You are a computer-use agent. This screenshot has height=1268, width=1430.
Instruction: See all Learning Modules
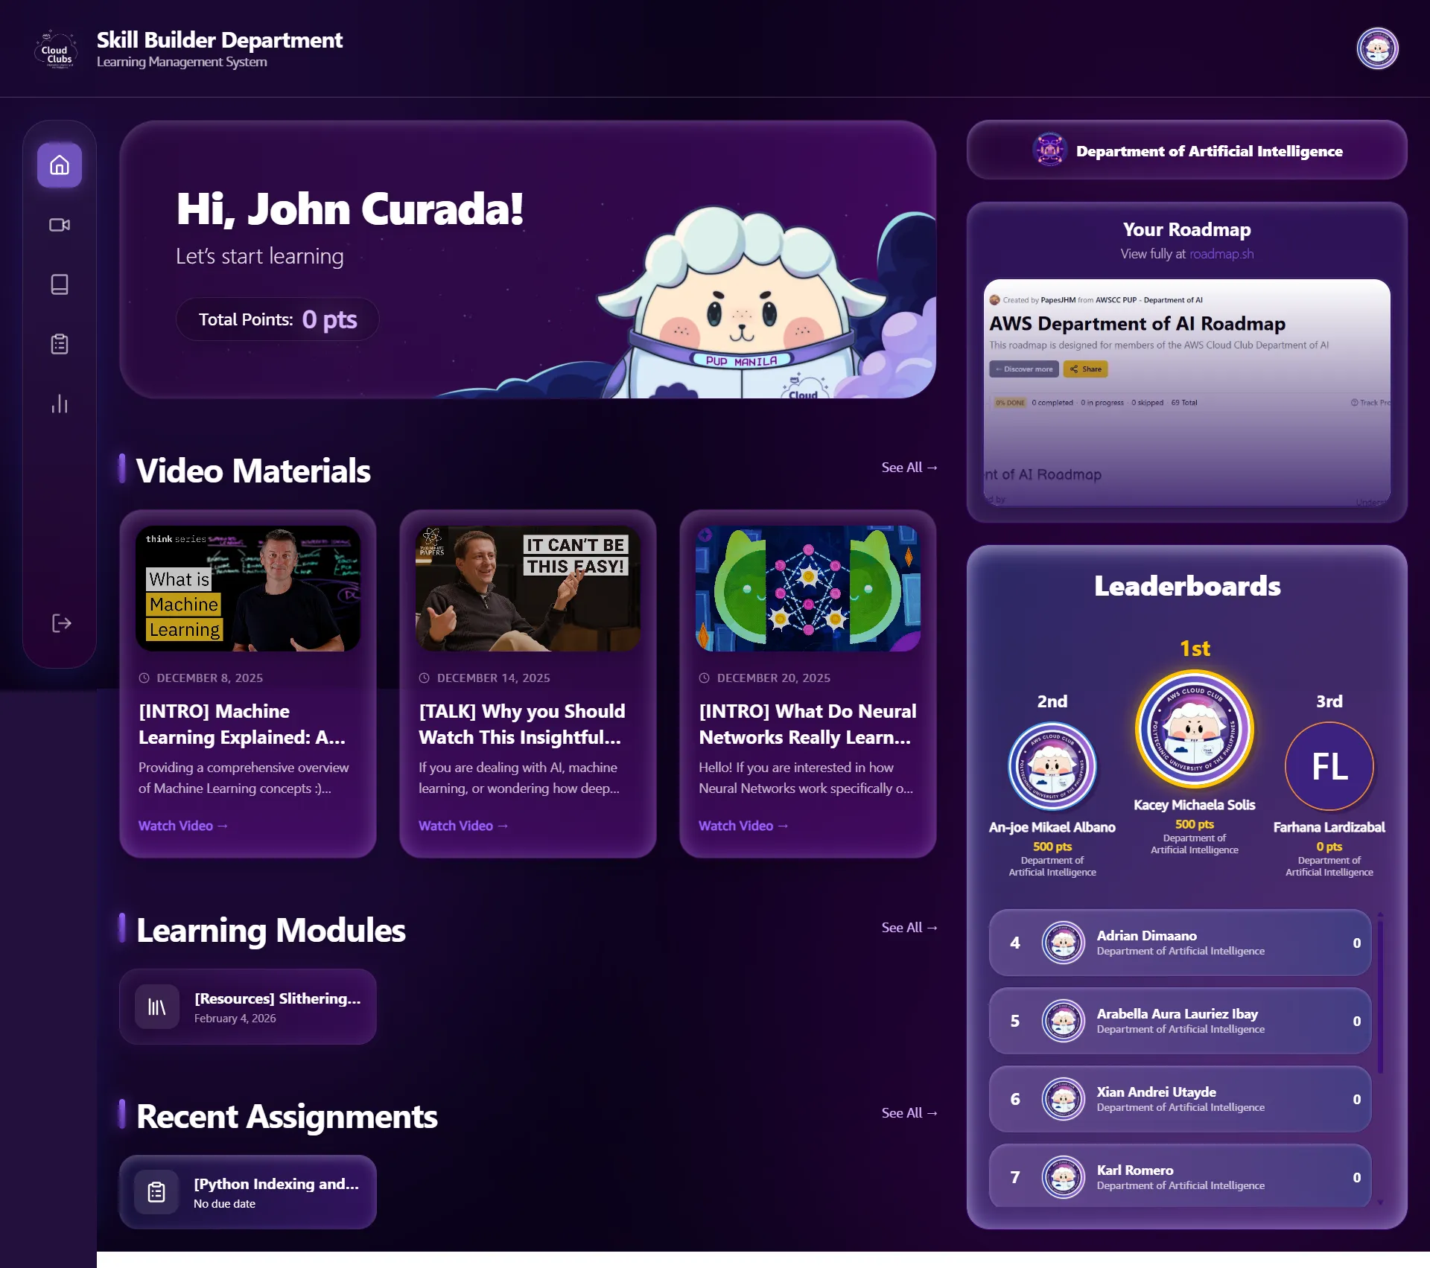[x=909, y=927]
